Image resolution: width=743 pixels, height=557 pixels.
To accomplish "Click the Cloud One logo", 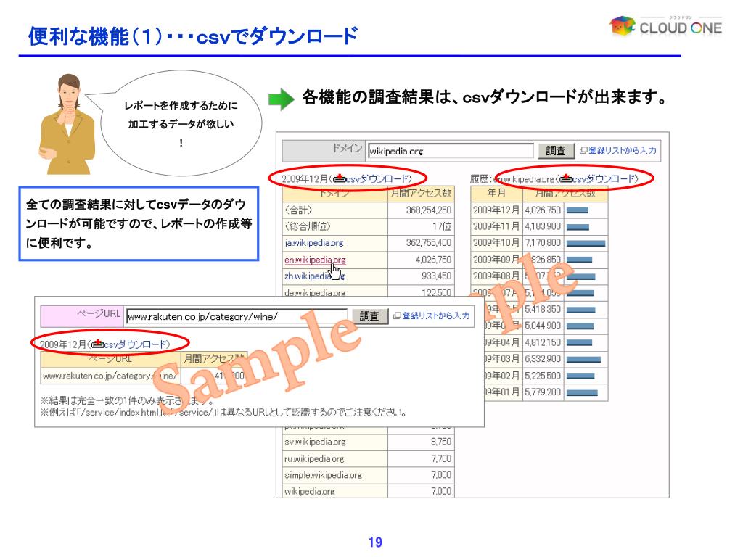I will coord(666,25).
